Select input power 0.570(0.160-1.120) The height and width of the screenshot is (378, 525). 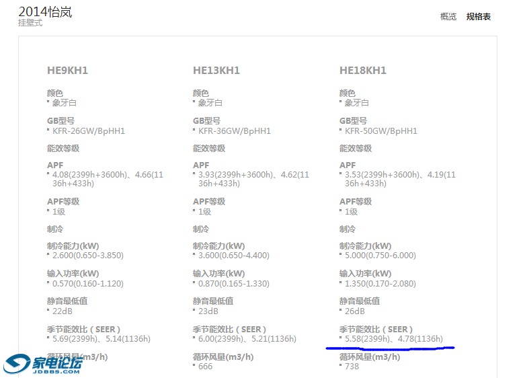(x=87, y=284)
